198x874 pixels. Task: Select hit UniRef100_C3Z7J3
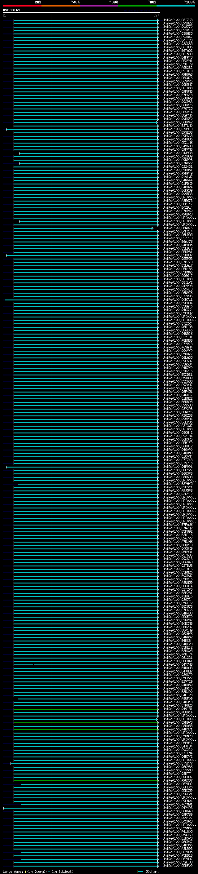pyautogui.click(x=177, y=238)
